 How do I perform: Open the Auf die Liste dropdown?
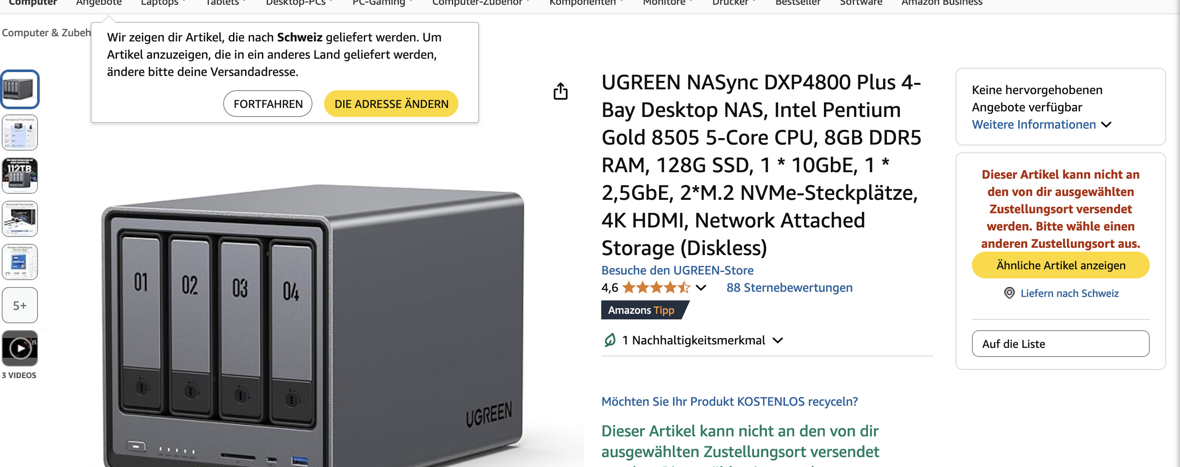[x=1060, y=344]
